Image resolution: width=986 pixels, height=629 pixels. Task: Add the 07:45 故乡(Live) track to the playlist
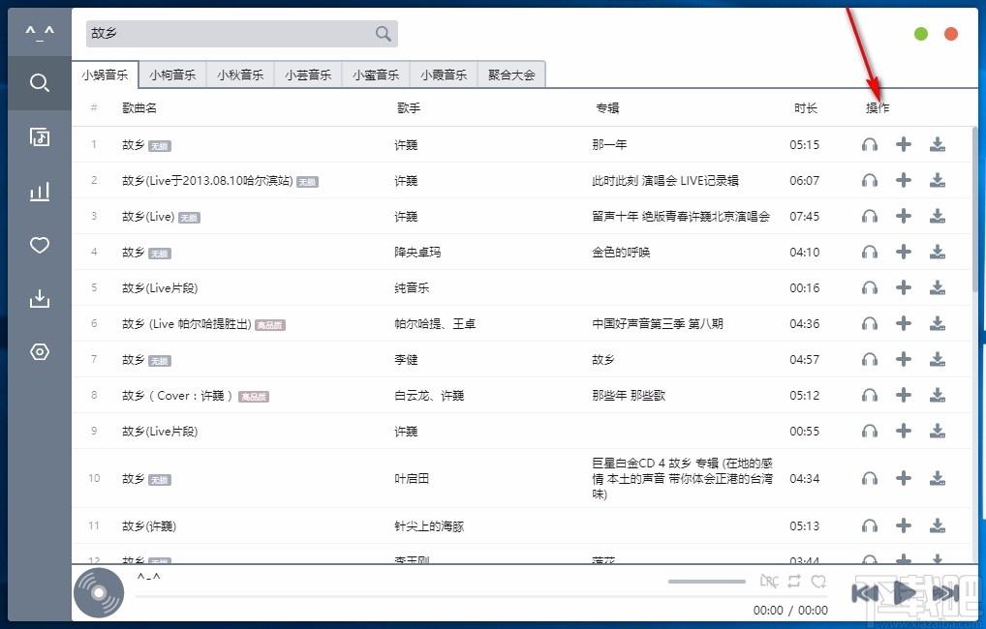tap(904, 216)
